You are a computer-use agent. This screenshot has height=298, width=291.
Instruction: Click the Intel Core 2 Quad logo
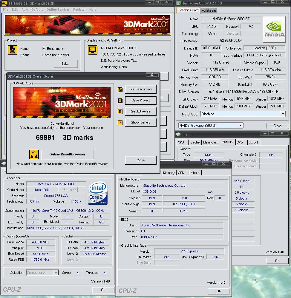tap(98, 193)
